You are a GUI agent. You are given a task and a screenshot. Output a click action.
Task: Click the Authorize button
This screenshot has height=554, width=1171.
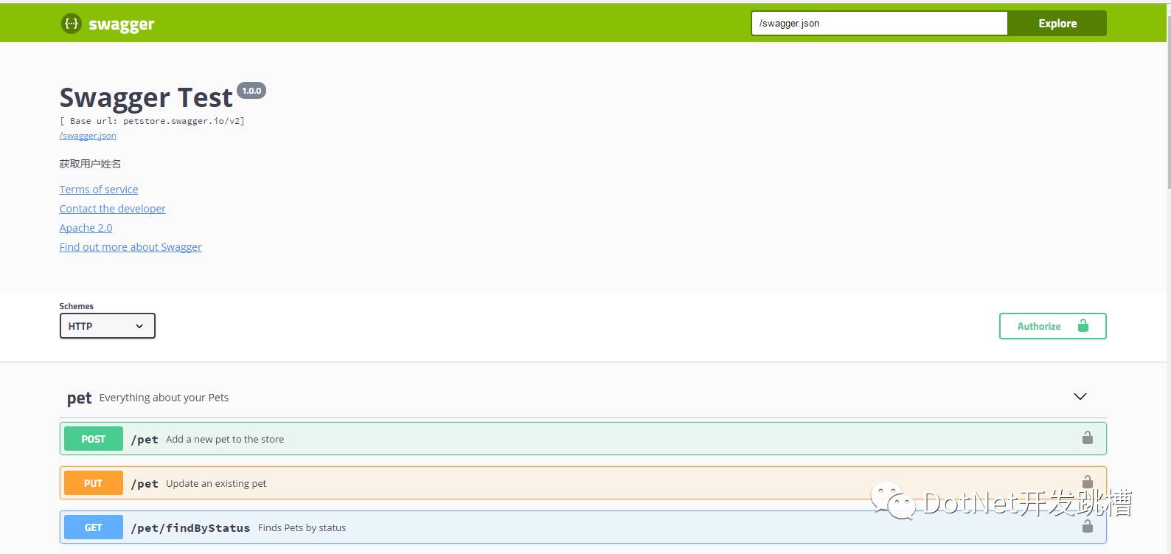point(1053,326)
